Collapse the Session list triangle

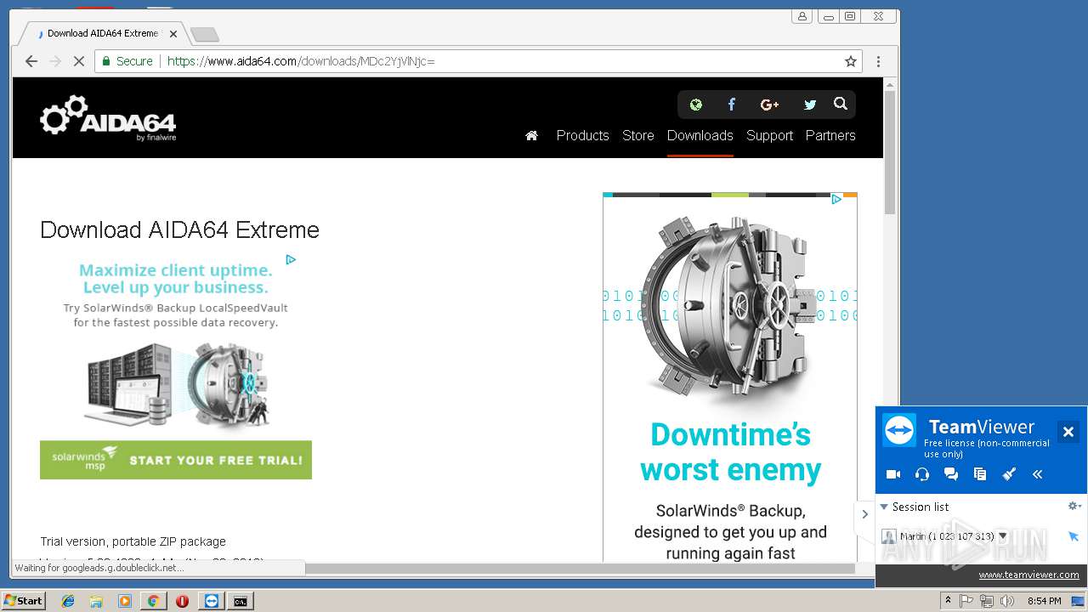coord(884,507)
